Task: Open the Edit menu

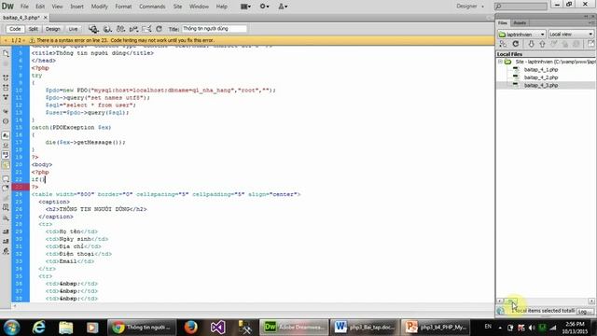Action: 40,7
